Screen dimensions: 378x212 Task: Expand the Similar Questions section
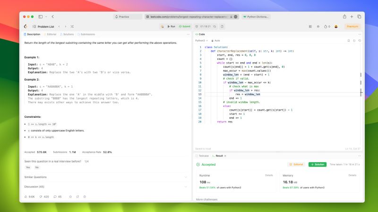105,177
